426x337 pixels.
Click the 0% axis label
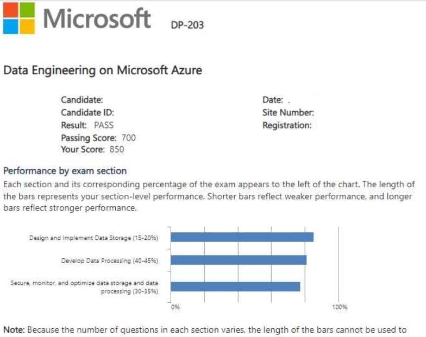coord(175,307)
